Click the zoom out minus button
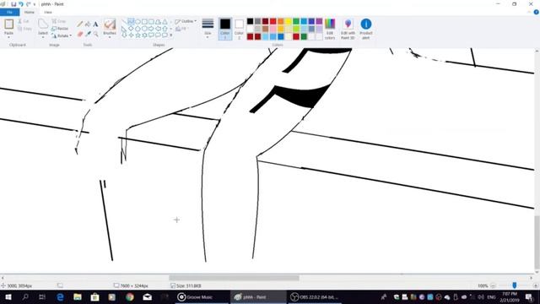Viewport: 540px width, 304px height. (x=493, y=285)
